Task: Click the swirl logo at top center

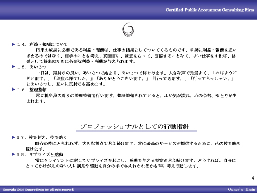Action: pos(128,29)
